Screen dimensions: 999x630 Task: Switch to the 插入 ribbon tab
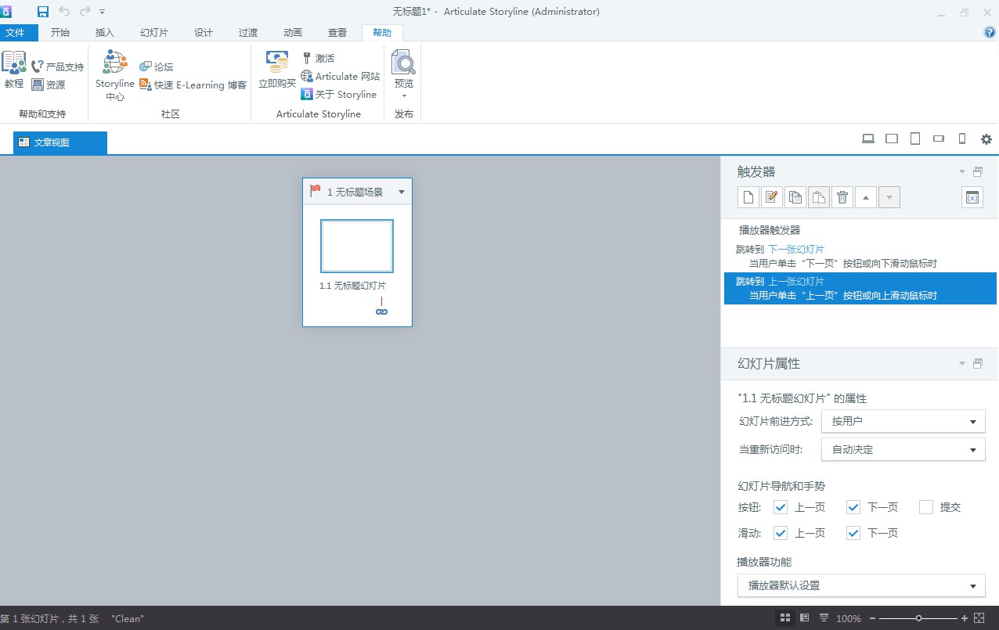[104, 32]
